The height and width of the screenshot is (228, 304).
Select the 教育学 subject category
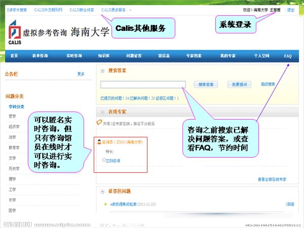tap(14, 147)
